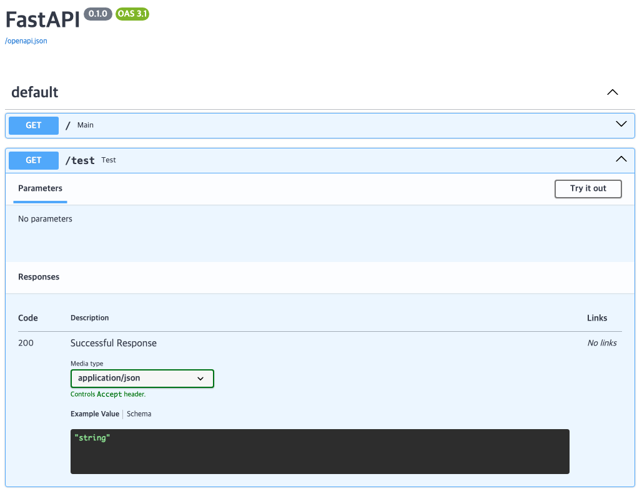Click the Links column header

(x=597, y=318)
